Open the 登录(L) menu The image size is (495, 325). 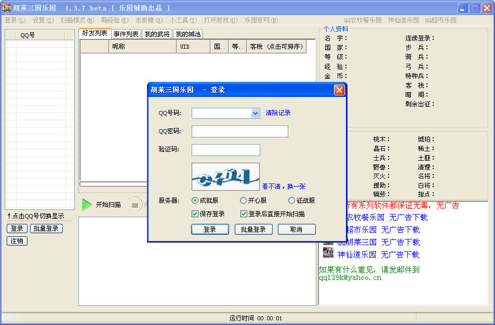15,20
